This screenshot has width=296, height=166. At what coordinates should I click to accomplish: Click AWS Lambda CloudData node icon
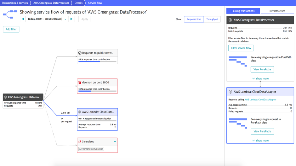point(80,112)
